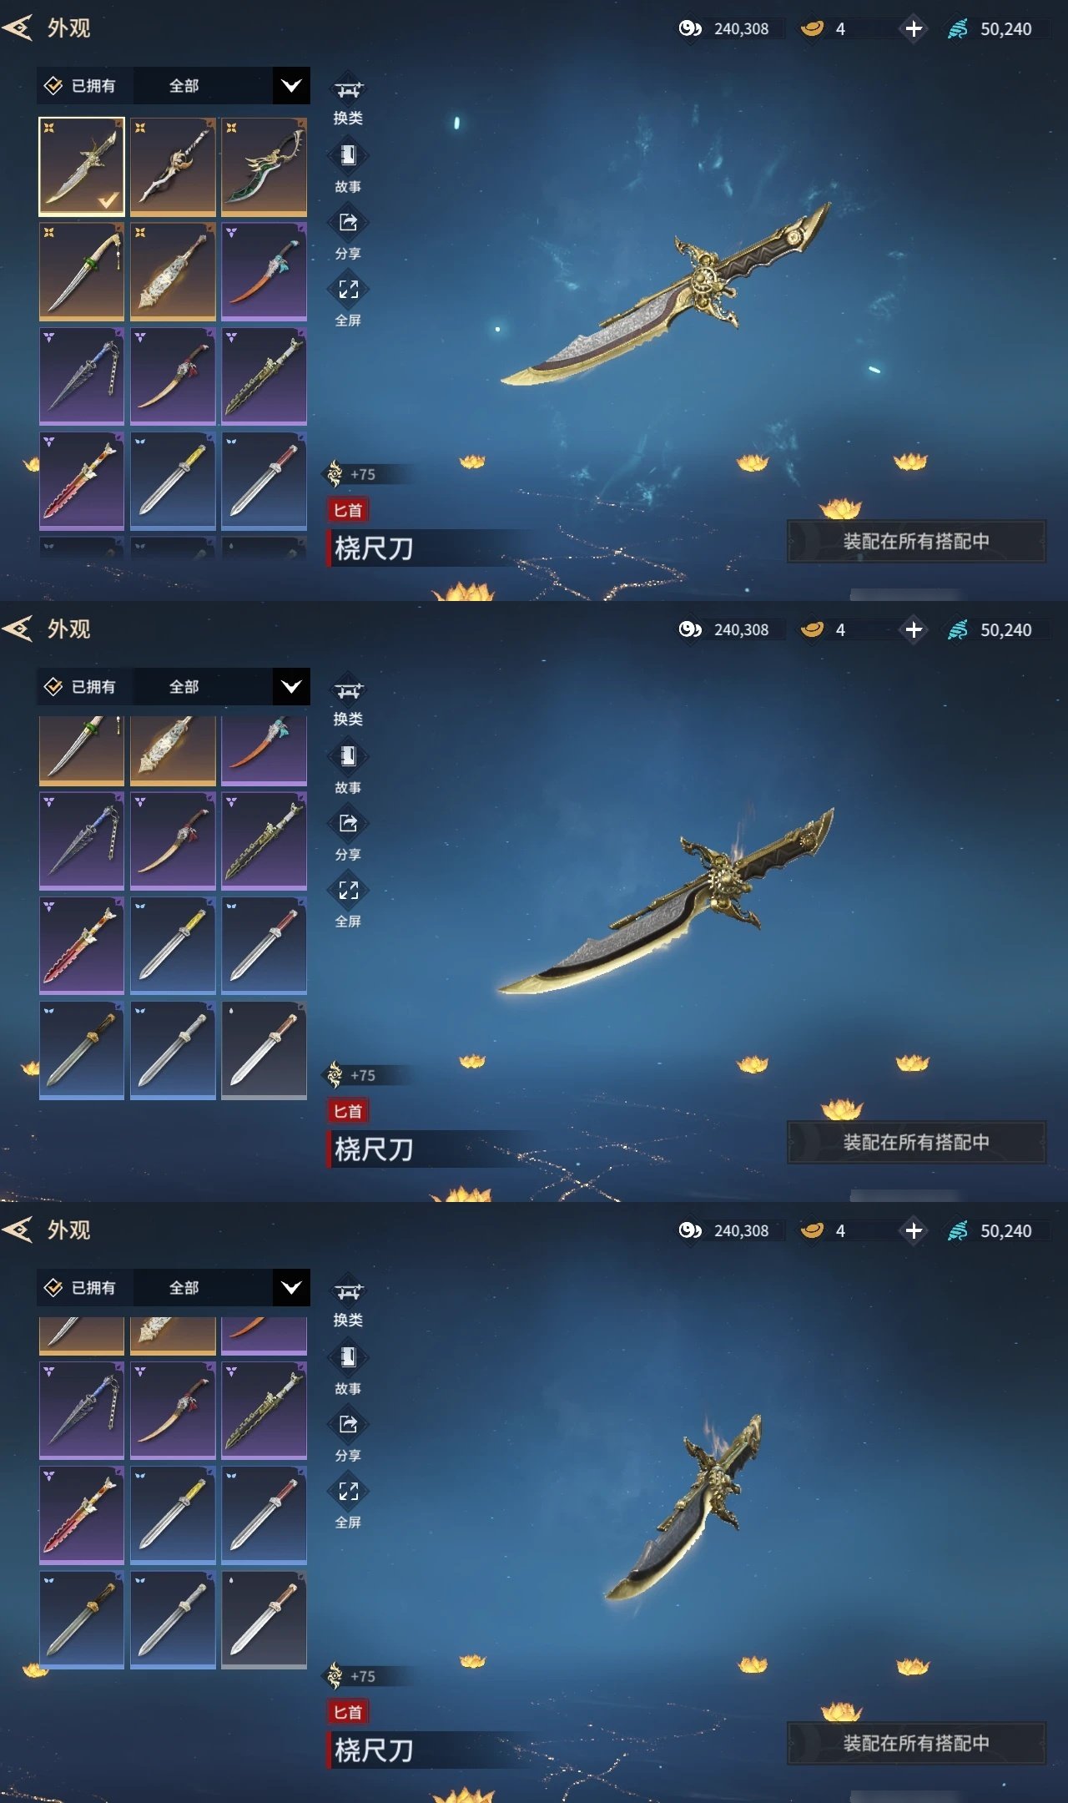The image size is (1068, 1803).
Task: Click the back arrow beside 外观 in the top screenshot
Action: (x=18, y=28)
